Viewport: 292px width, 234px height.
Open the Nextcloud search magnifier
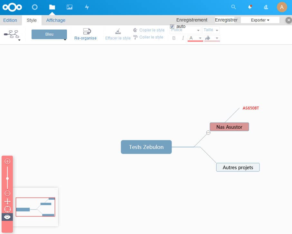coord(234,7)
